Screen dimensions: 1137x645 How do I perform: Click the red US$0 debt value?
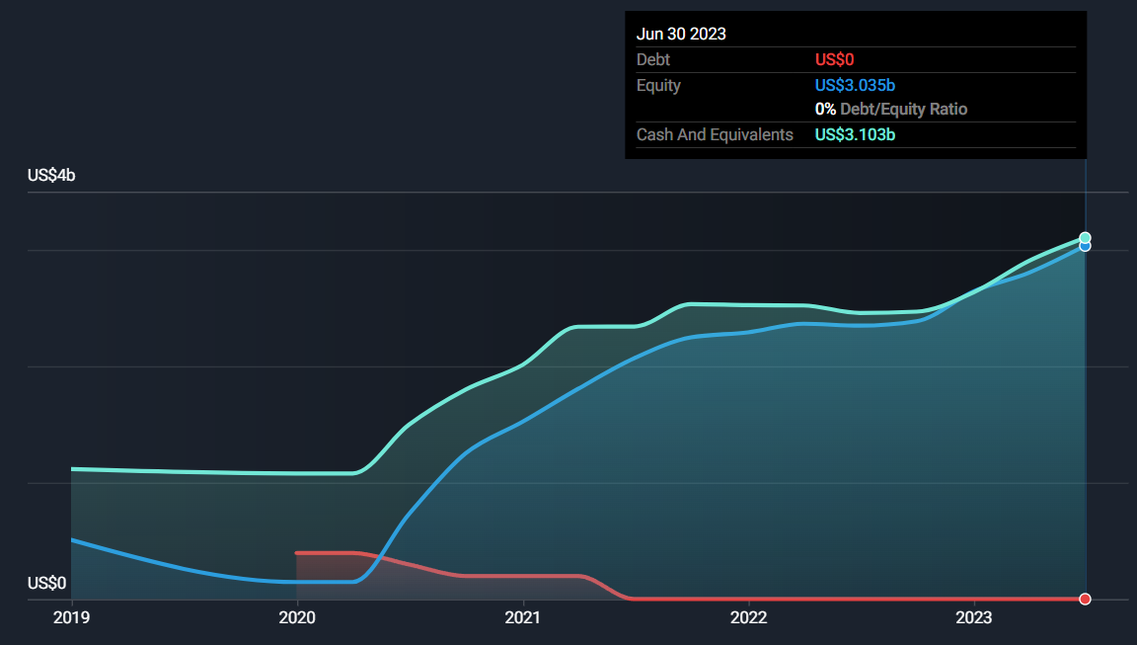(834, 59)
